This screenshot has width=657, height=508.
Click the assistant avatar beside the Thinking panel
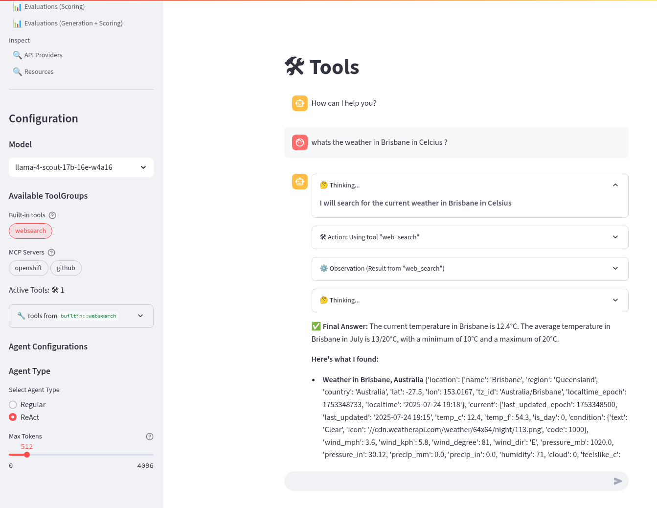[x=300, y=182]
